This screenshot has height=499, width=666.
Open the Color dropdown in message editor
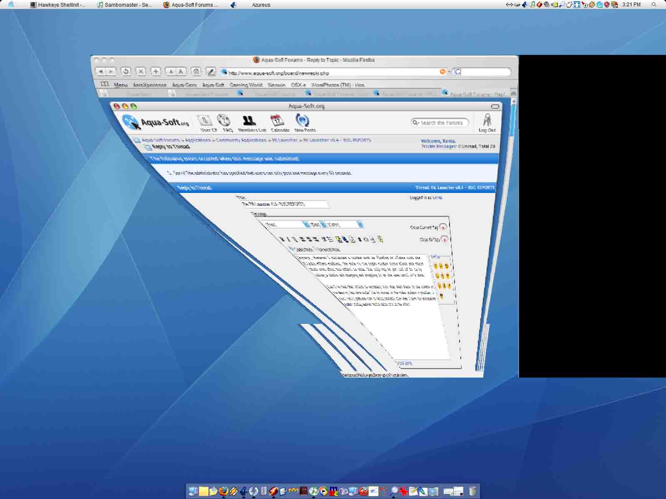tap(345, 225)
